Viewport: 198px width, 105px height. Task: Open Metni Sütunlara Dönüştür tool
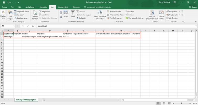coord(100,15)
